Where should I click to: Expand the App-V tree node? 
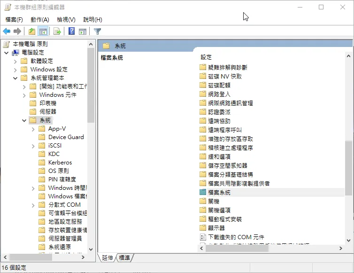(x=33, y=129)
